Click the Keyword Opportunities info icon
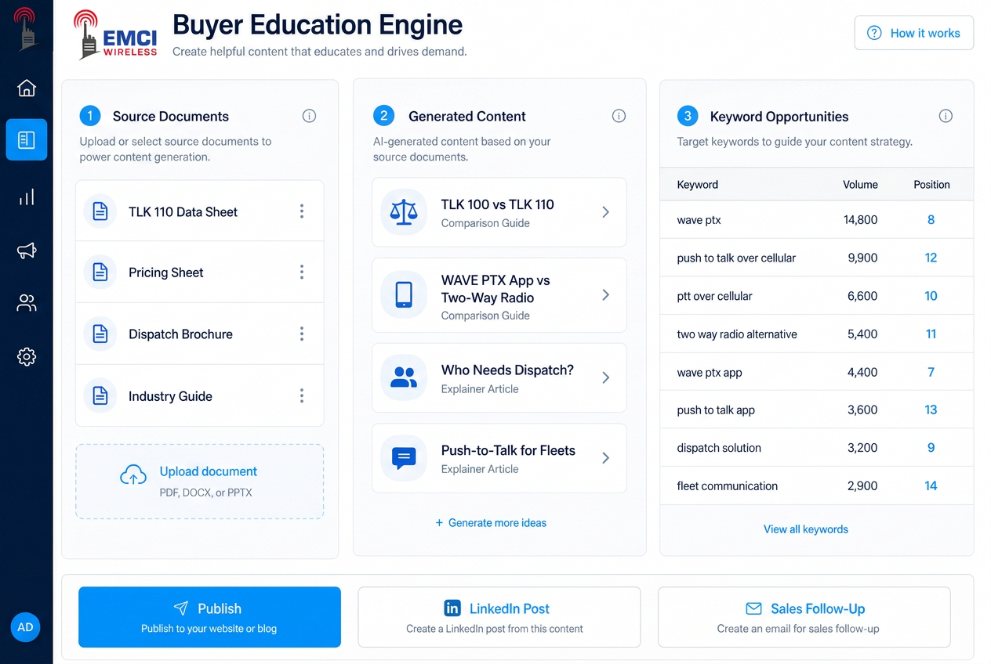Screen dimensions: 991x664 [946, 116]
